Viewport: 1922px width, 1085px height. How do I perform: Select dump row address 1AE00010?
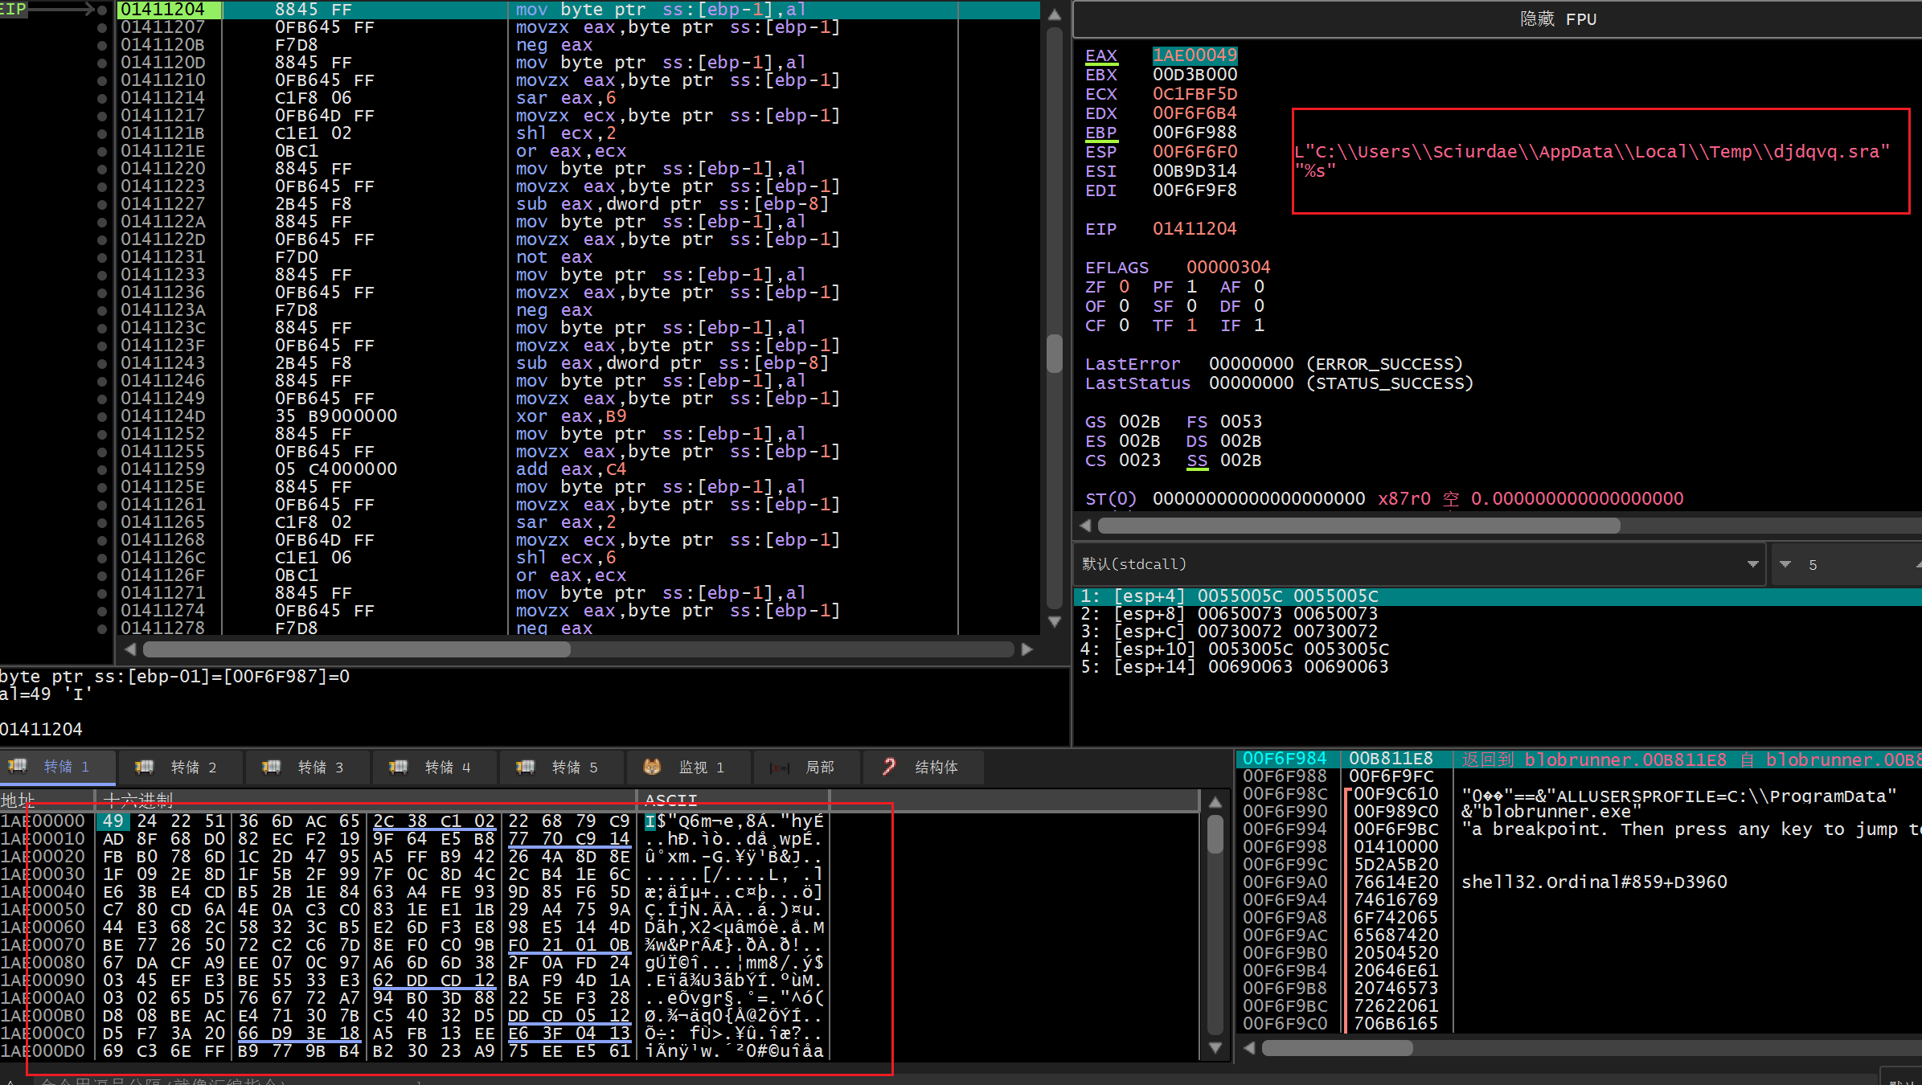pos(43,839)
